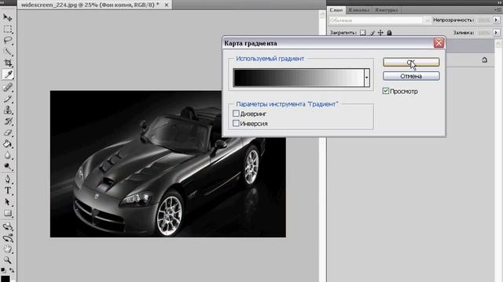The width and height of the screenshot is (503, 282).
Task: Collapse the panel dock with double arrows
Action: (499, 2)
